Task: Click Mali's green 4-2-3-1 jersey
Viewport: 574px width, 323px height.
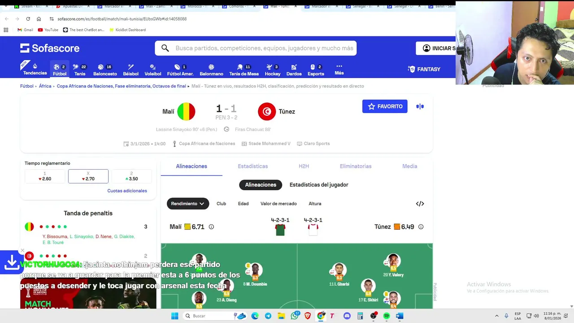Action: pos(280,230)
